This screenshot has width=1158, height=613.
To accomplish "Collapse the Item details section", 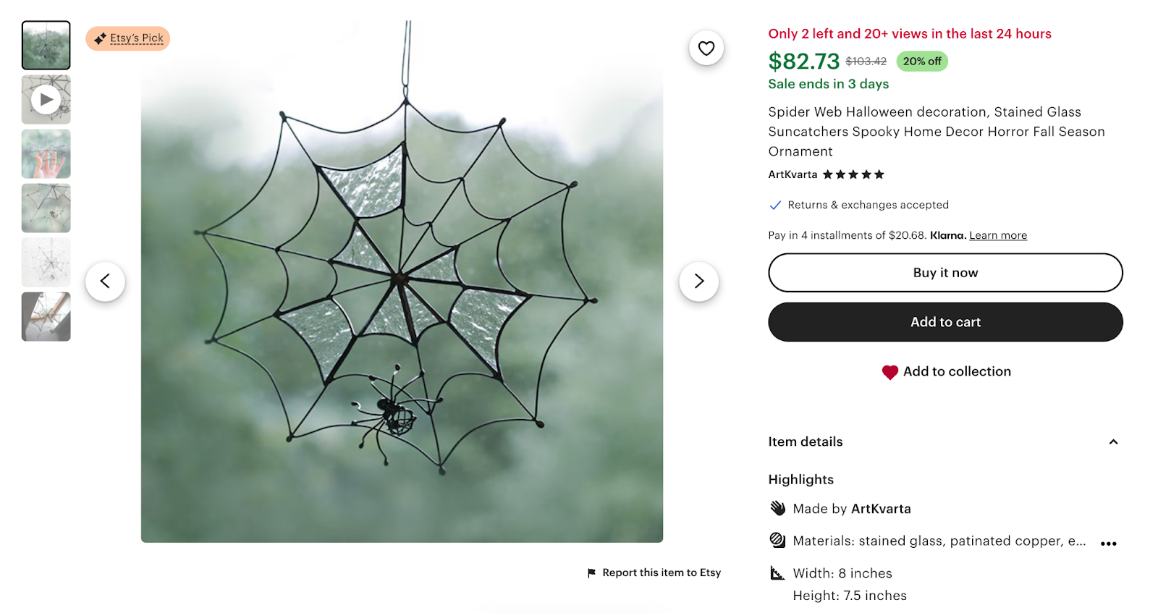I will [1114, 441].
